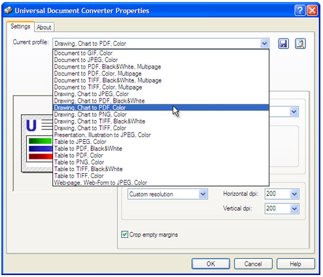Pick Web-page, Web-Form to JPEG, Color
Image resolution: width=323 pixels, height=277 pixels.
coord(161,182)
